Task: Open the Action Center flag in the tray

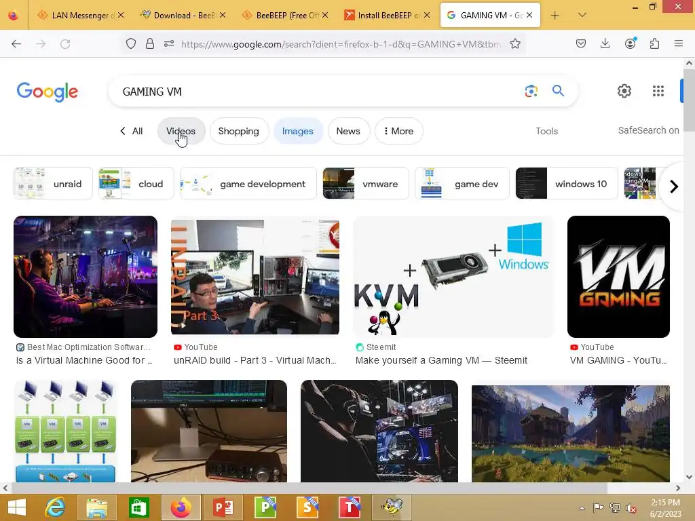Action: pyautogui.click(x=599, y=508)
